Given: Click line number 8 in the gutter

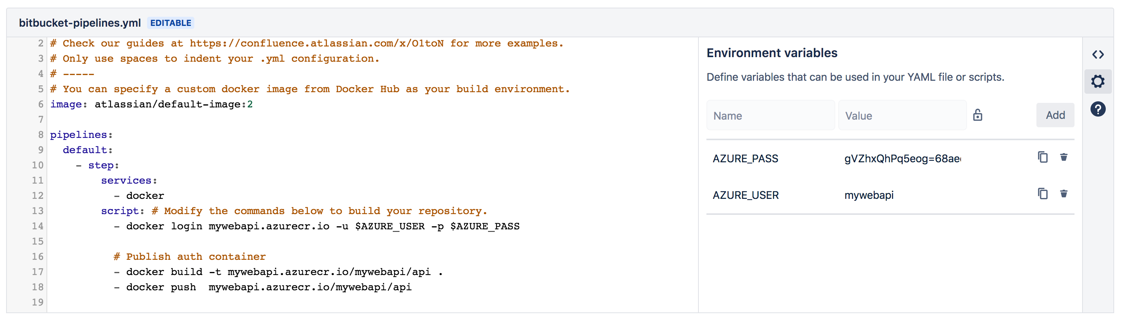Looking at the screenshot, I should pos(40,134).
